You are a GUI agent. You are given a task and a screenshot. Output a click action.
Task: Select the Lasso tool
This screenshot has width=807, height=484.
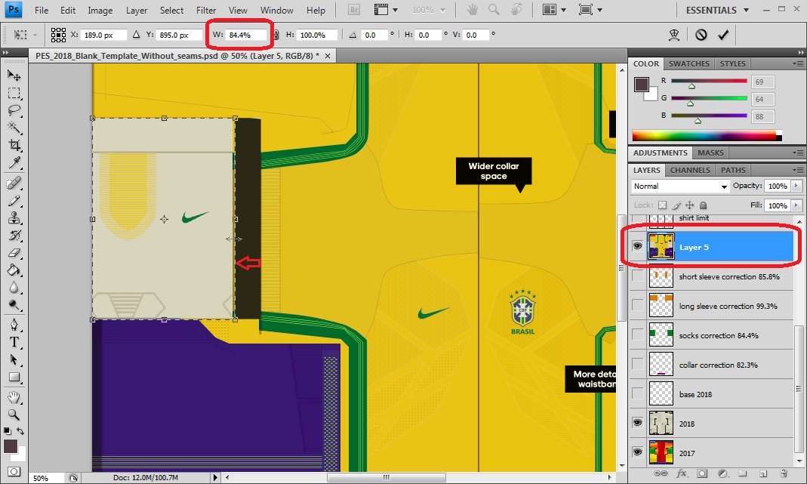coord(14,110)
